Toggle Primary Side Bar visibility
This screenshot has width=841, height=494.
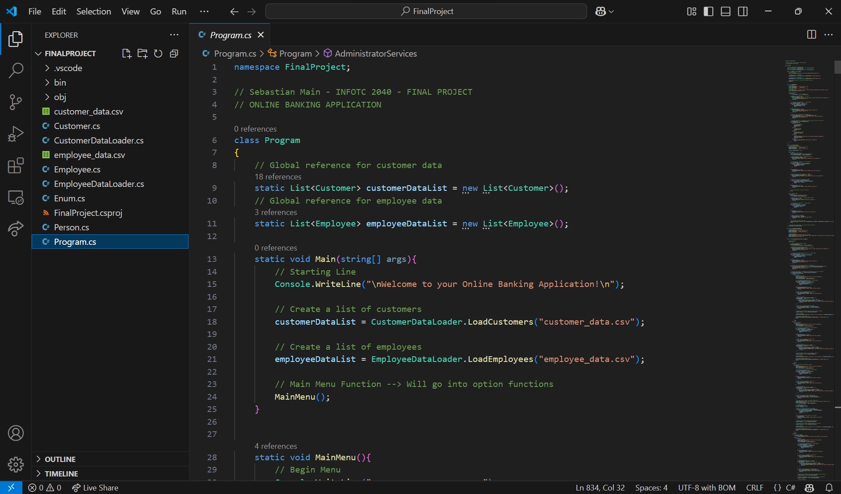click(x=708, y=11)
